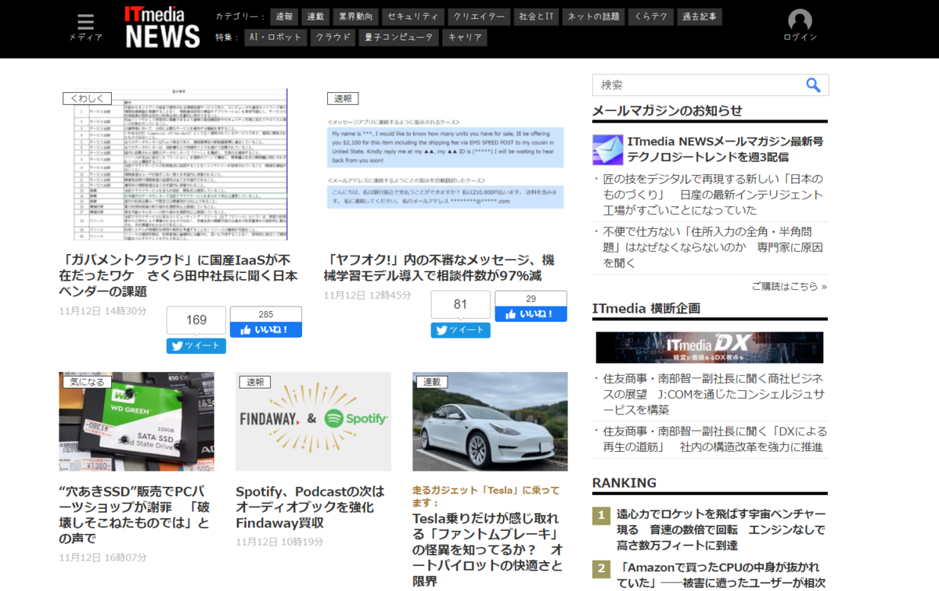Open the 社会とIT category

pos(536,17)
